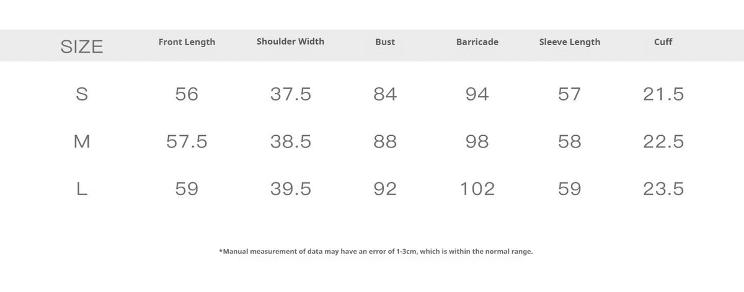Click the Shoulder Width header
The height and width of the screenshot is (292, 744).
[290, 42]
